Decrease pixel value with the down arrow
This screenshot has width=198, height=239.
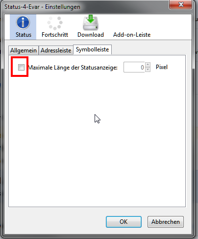coord(148,70)
